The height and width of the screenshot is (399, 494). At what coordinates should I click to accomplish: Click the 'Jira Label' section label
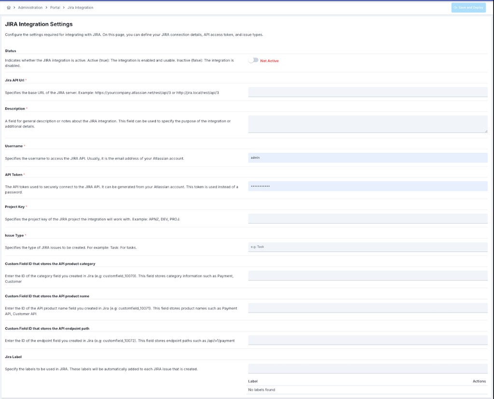click(x=13, y=357)
